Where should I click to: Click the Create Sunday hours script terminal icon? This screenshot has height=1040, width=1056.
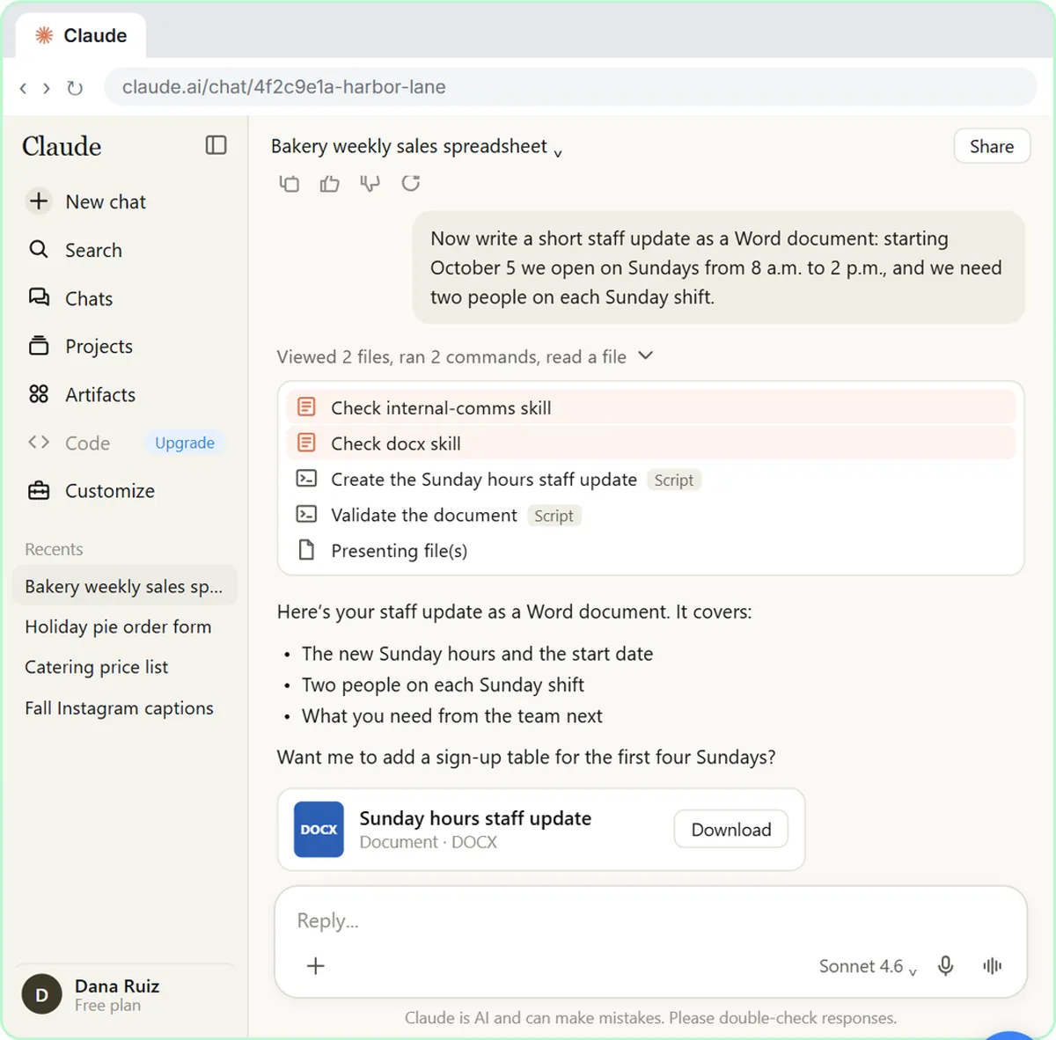click(306, 480)
